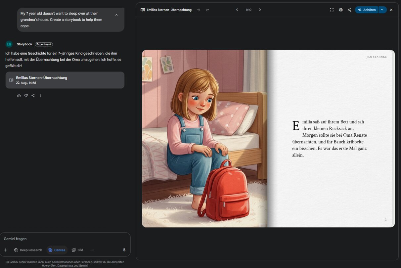Open the three-dot more options menu
The height and width of the screenshot is (268, 401).
[x=40, y=96]
